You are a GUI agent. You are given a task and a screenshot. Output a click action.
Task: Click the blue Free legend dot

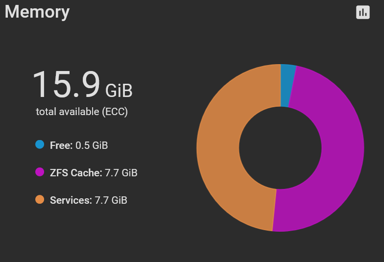pyautogui.click(x=40, y=144)
